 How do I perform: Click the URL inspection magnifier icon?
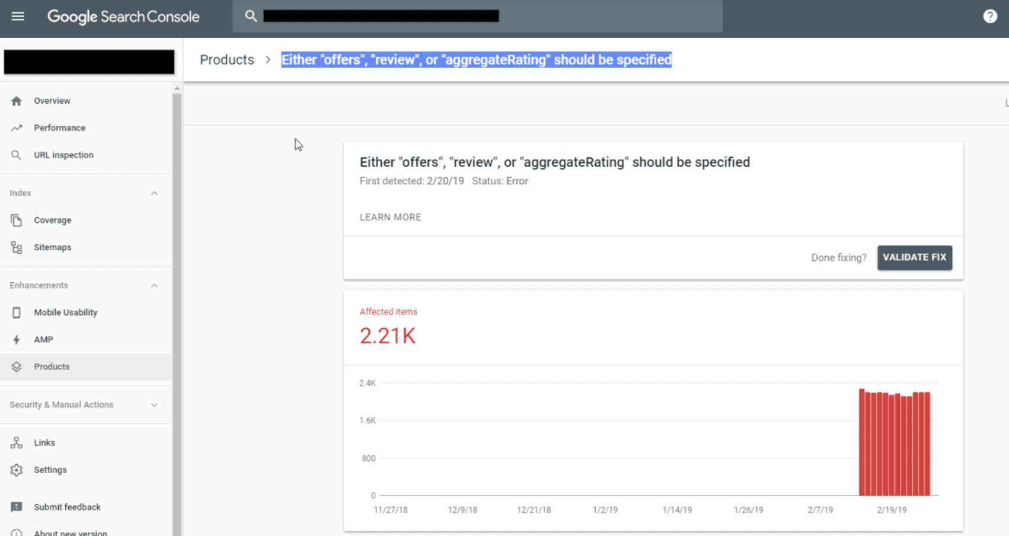click(17, 155)
